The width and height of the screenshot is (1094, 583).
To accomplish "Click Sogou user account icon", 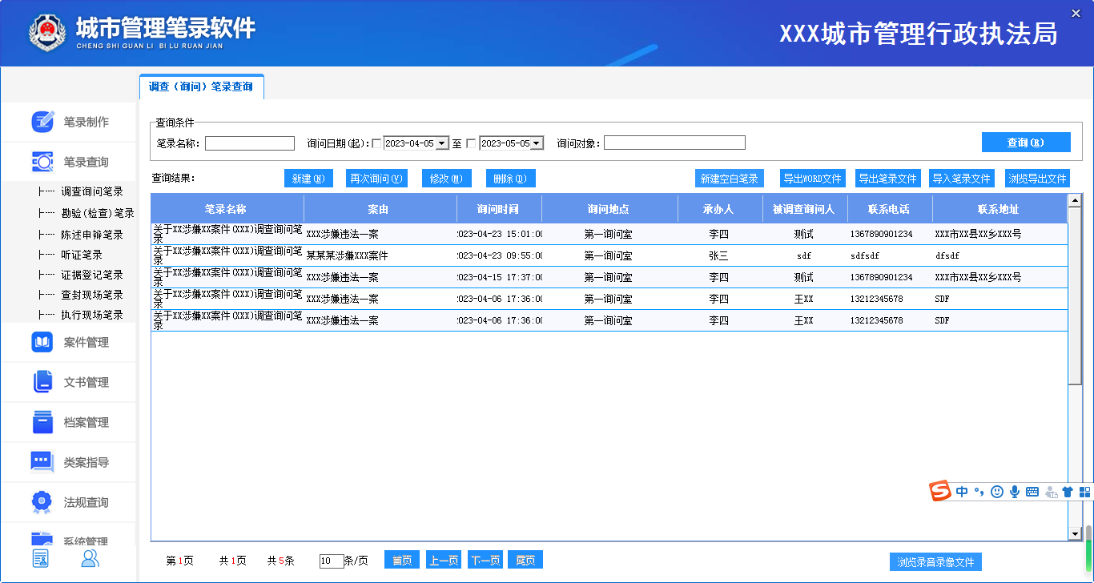I will click(x=1051, y=492).
